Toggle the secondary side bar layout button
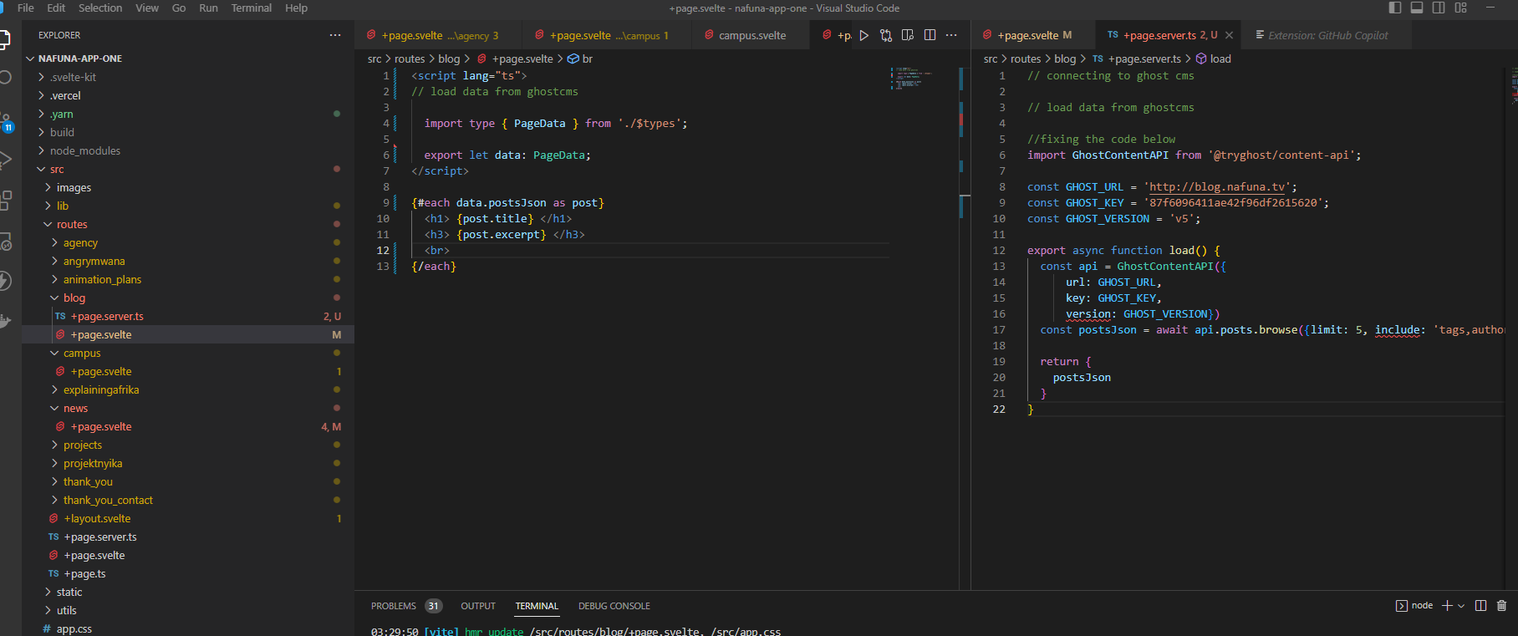 (x=1439, y=8)
